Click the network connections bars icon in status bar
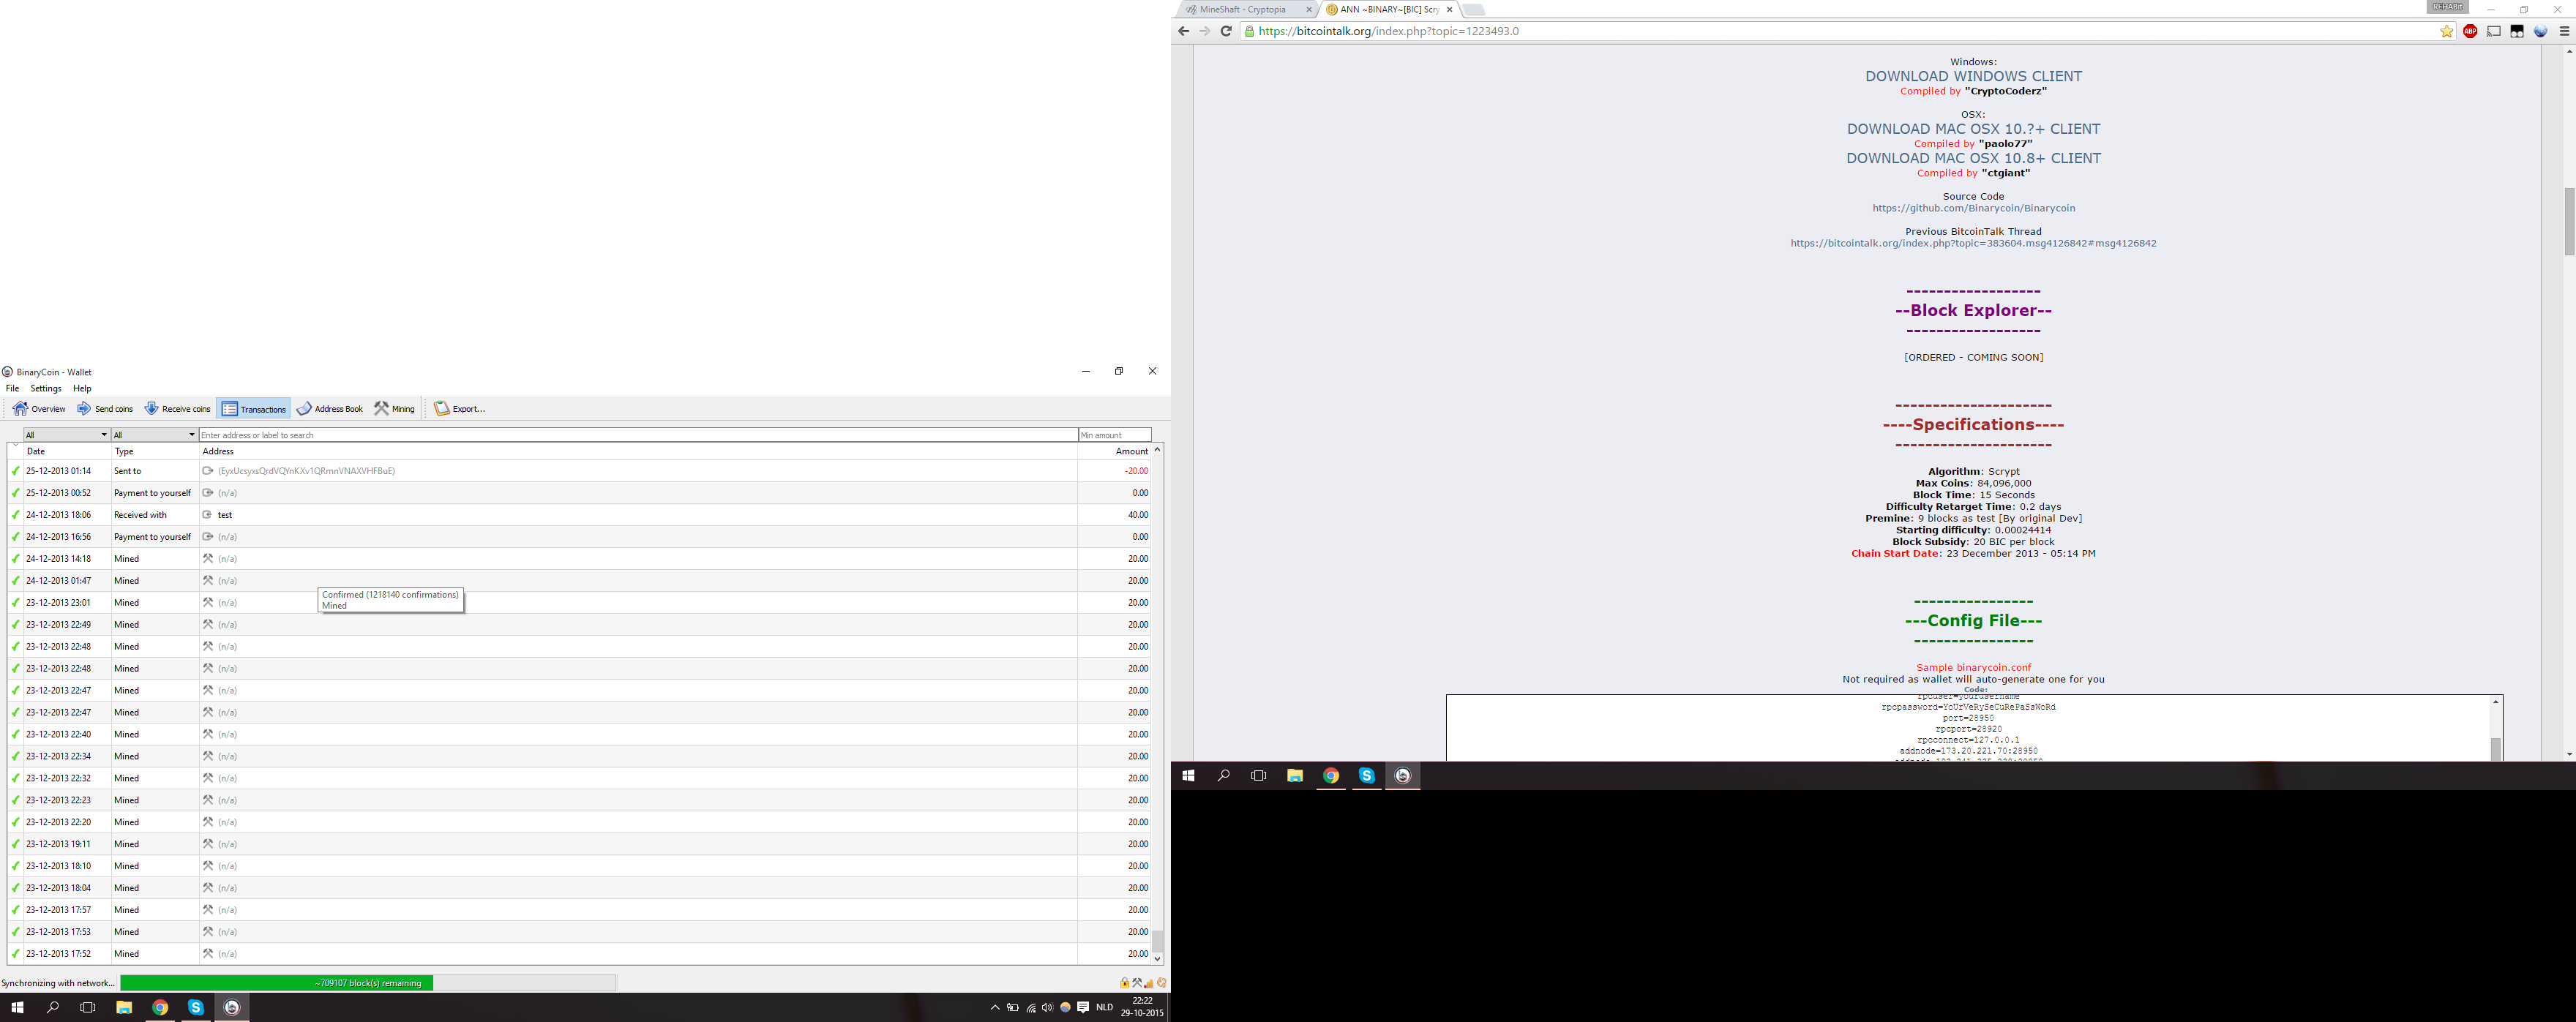 coord(1149,983)
